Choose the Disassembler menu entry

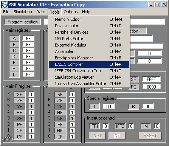[x=89, y=26]
